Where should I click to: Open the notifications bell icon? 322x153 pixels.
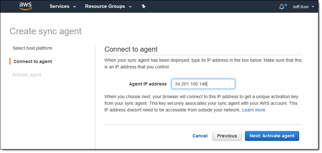click(282, 6)
